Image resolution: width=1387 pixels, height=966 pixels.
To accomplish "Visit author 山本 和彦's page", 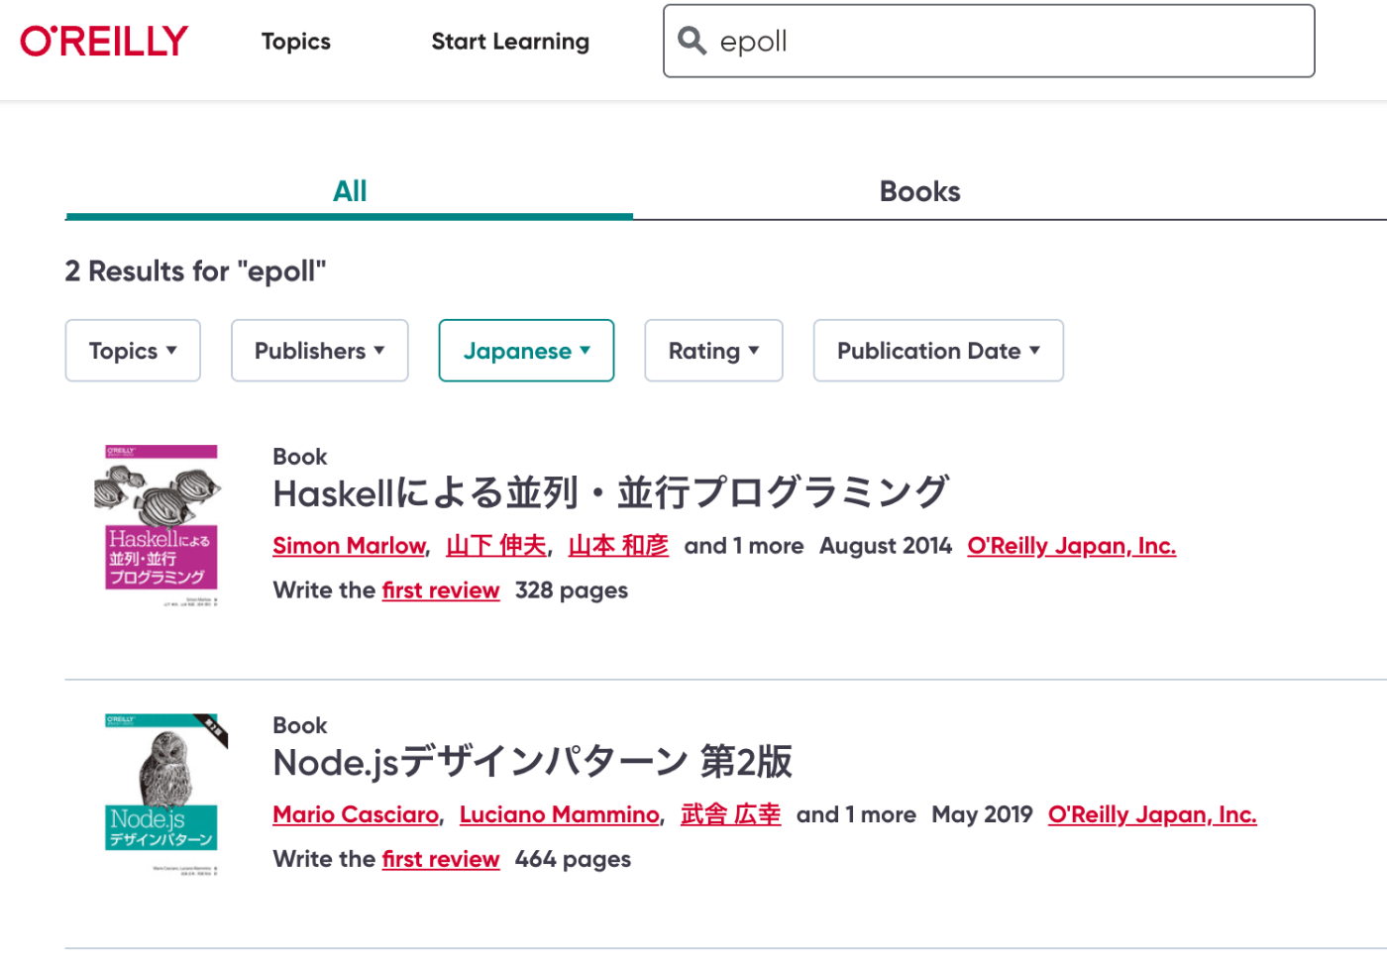I will (x=618, y=546).
